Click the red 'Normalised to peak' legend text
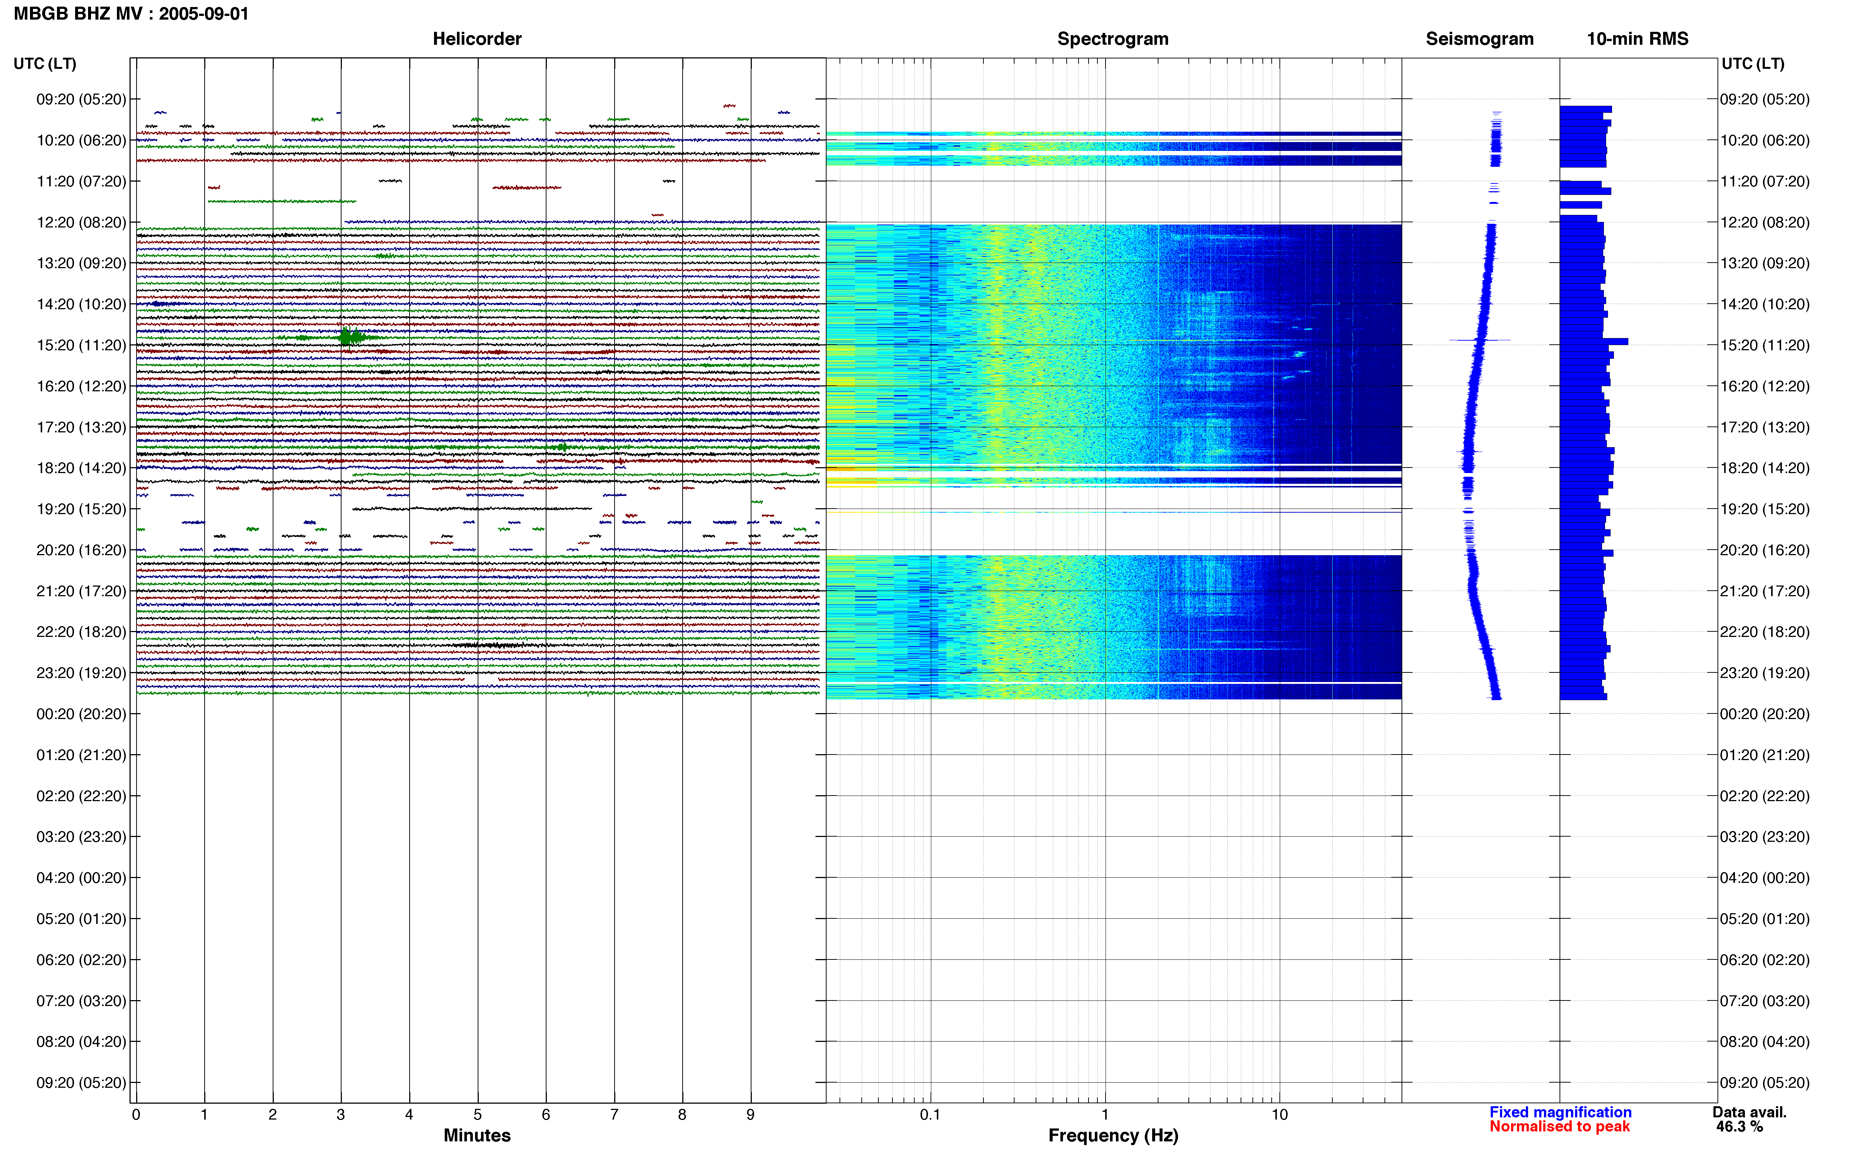The width and height of the screenshot is (1857, 1161). click(x=1559, y=1127)
